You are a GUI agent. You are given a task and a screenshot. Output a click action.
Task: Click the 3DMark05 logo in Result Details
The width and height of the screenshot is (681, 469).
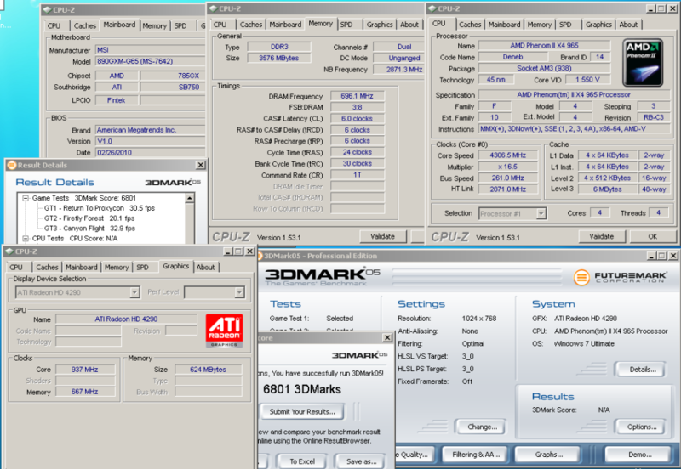(x=173, y=182)
